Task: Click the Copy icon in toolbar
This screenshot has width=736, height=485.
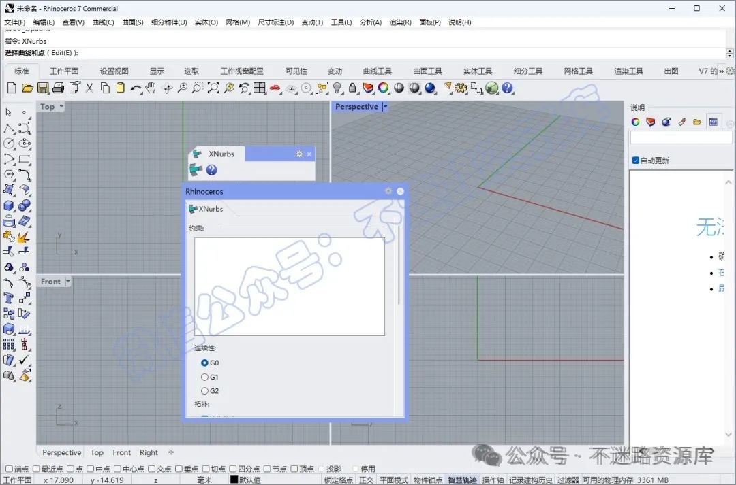Action: pos(105,88)
